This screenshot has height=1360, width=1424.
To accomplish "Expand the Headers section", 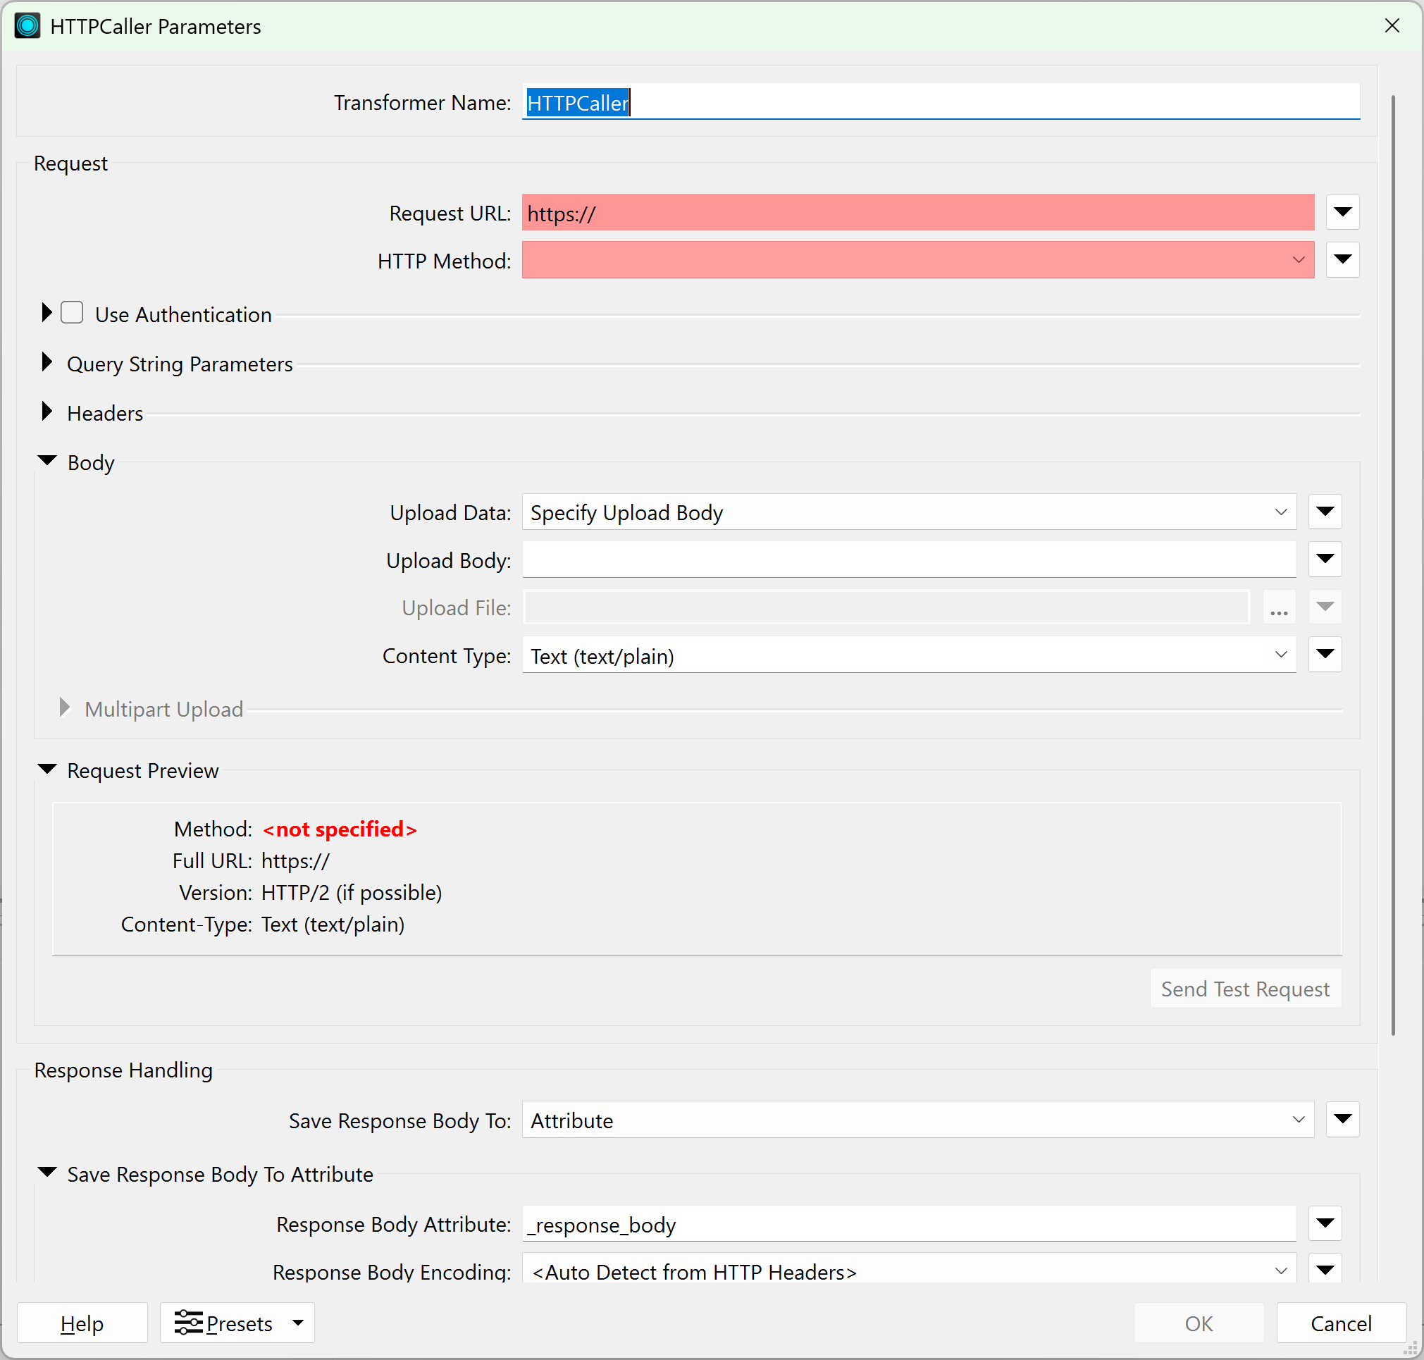I will [47, 411].
